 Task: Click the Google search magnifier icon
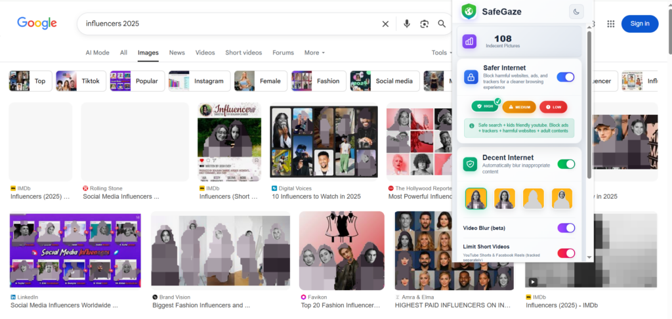(442, 24)
